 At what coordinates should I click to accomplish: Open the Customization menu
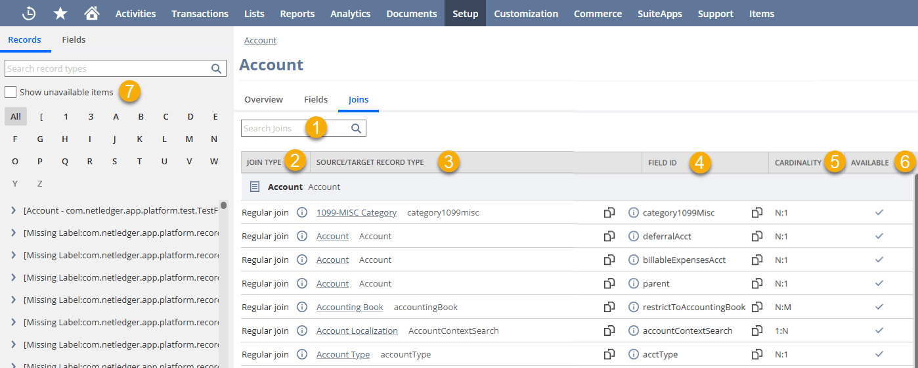point(526,13)
